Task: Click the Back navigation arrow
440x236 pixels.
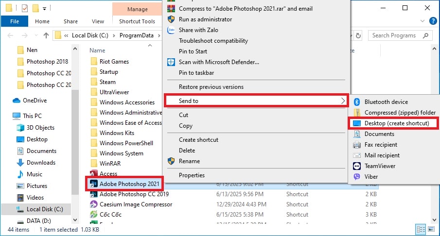Action: pyautogui.click(x=10, y=35)
